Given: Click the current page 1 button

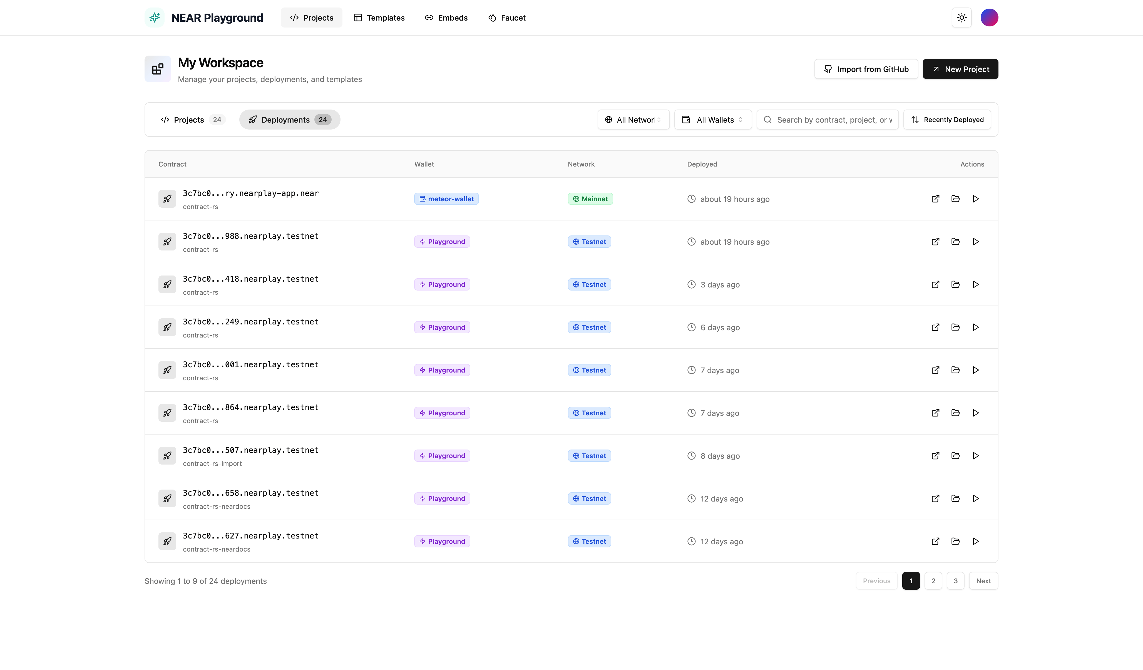Looking at the screenshot, I should click(911, 581).
